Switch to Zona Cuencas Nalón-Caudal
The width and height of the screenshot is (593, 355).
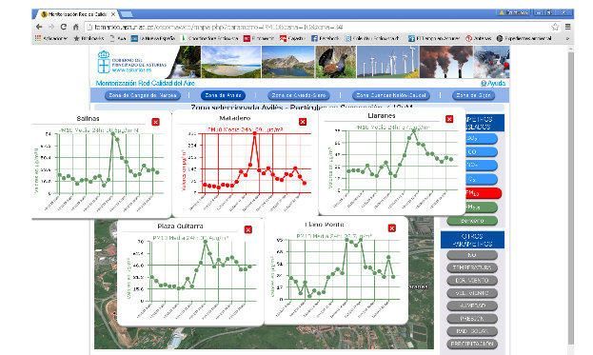click(391, 95)
